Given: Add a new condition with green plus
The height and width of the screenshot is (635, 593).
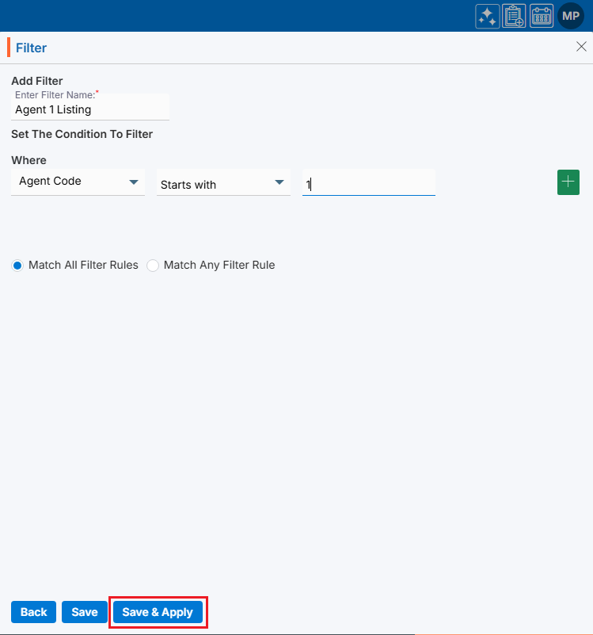Looking at the screenshot, I should point(568,182).
